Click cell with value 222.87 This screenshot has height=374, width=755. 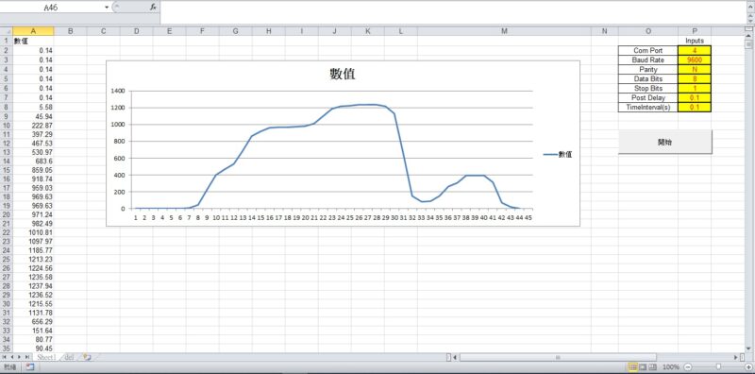[33, 126]
